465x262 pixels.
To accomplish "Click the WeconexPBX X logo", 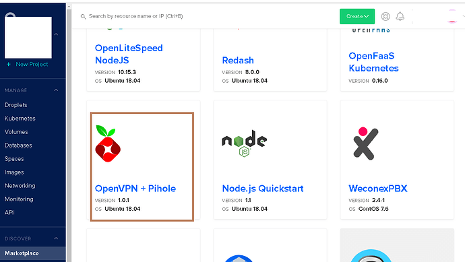I will [366, 143].
